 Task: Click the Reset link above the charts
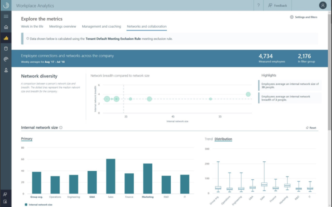click(312, 127)
